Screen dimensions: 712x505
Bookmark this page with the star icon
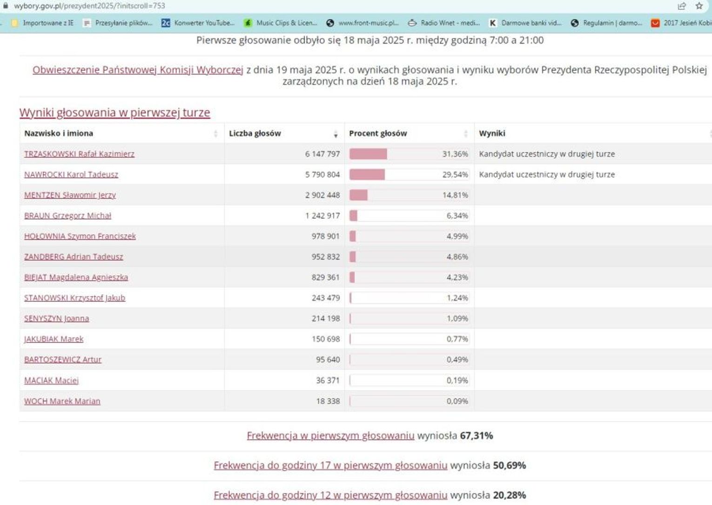[x=699, y=6]
